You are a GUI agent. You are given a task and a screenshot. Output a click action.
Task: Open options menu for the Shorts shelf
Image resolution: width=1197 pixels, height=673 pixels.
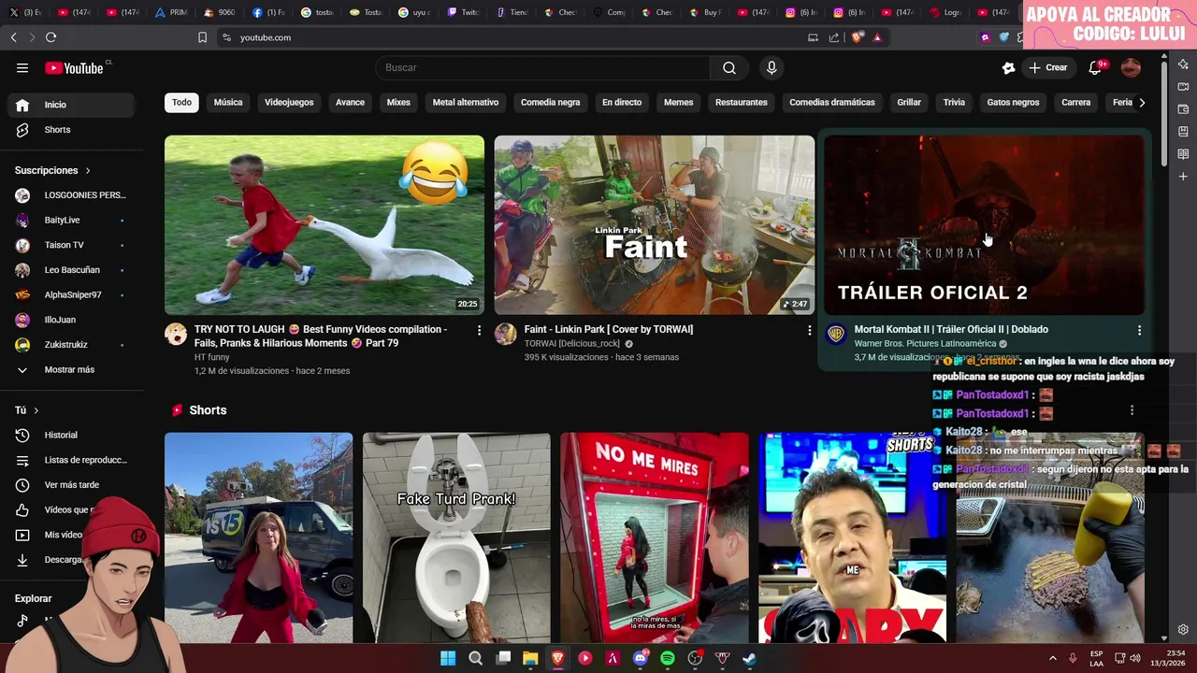tap(1132, 410)
